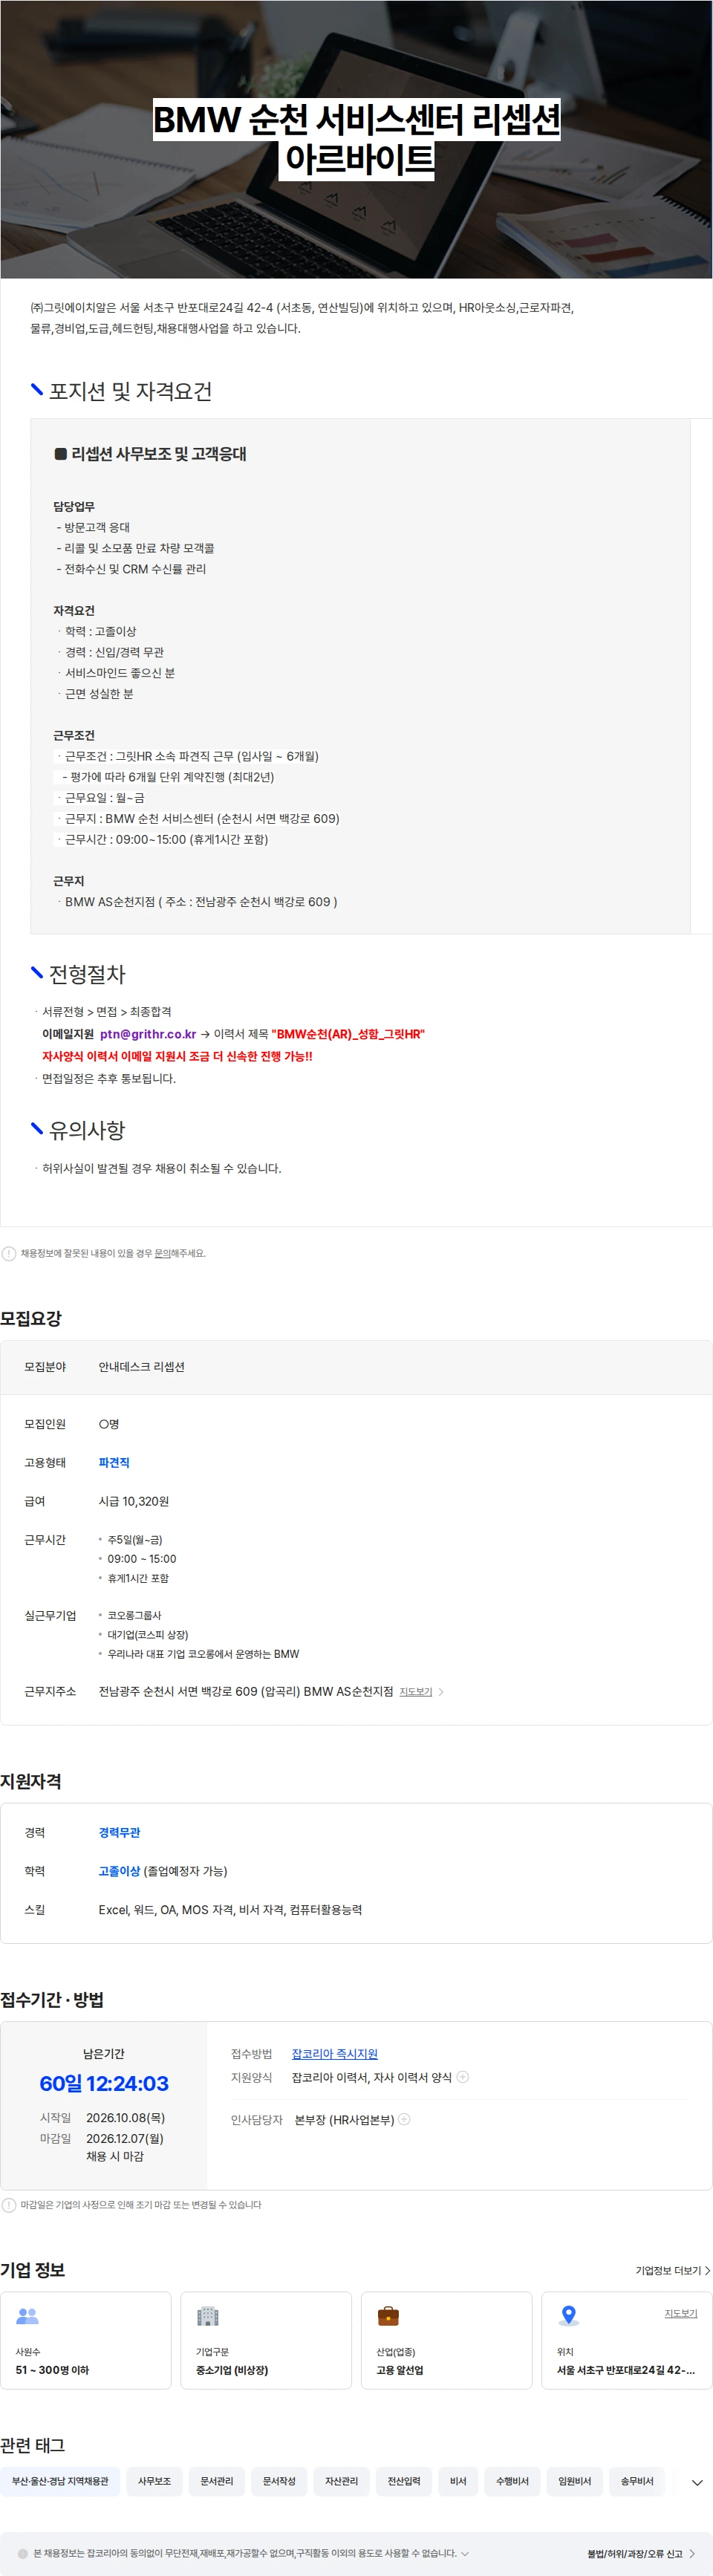The height and width of the screenshot is (2576, 713).
Task: Select the 부산·울산·경남 지역채용관 tag
Action: 60,2481
